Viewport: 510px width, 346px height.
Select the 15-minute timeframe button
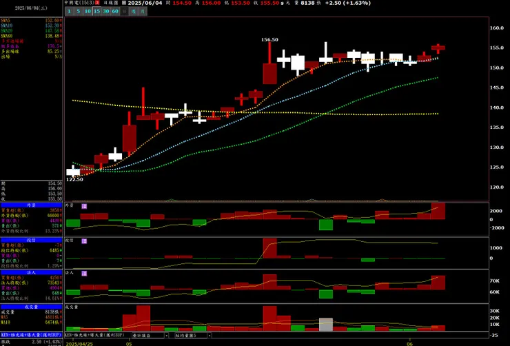click(x=96, y=12)
